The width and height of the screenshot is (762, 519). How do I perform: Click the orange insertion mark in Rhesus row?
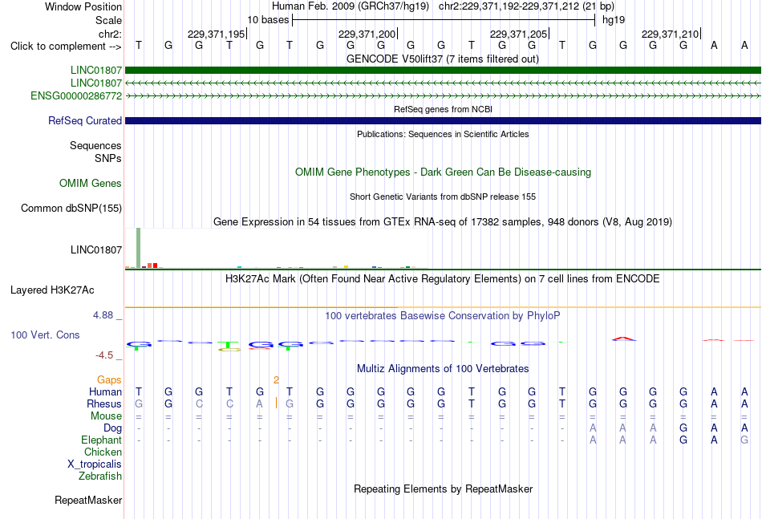tap(276, 403)
